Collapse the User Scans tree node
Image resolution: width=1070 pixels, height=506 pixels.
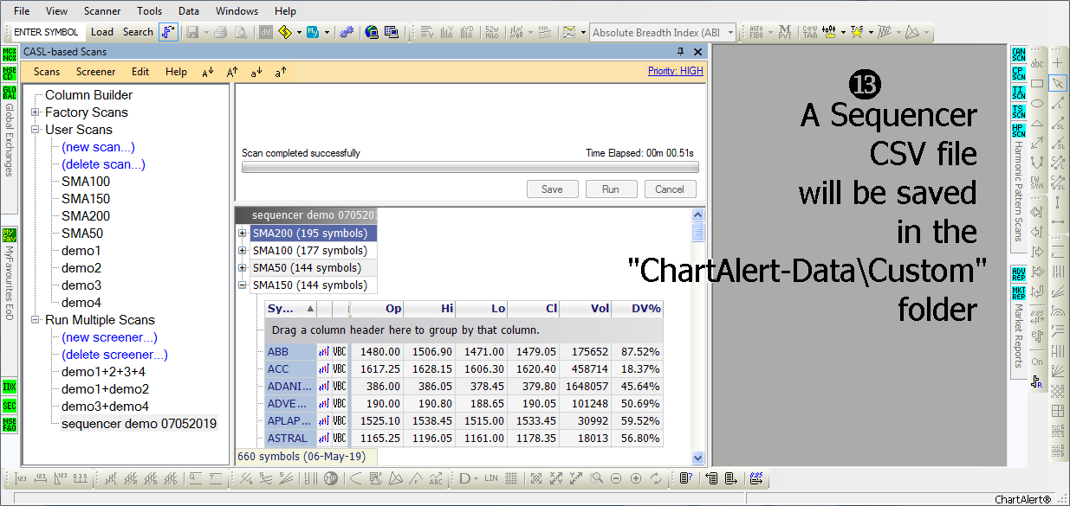point(36,130)
